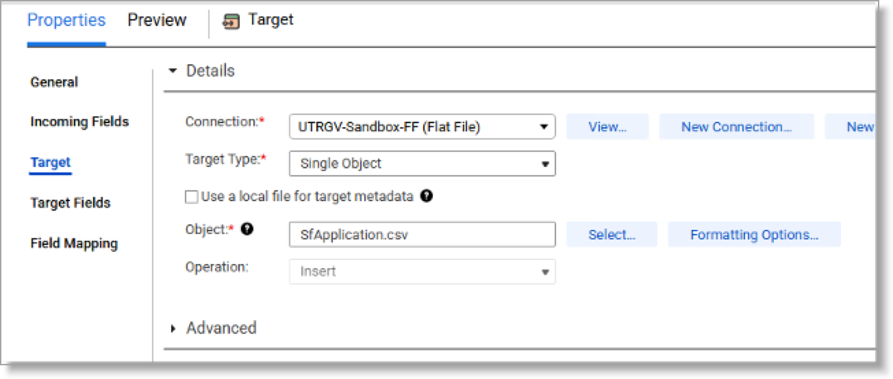Image resolution: width=893 pixels, height=379 pixels.
Task: Select Target in the side navigation
Action: click(x=50, y=162)
